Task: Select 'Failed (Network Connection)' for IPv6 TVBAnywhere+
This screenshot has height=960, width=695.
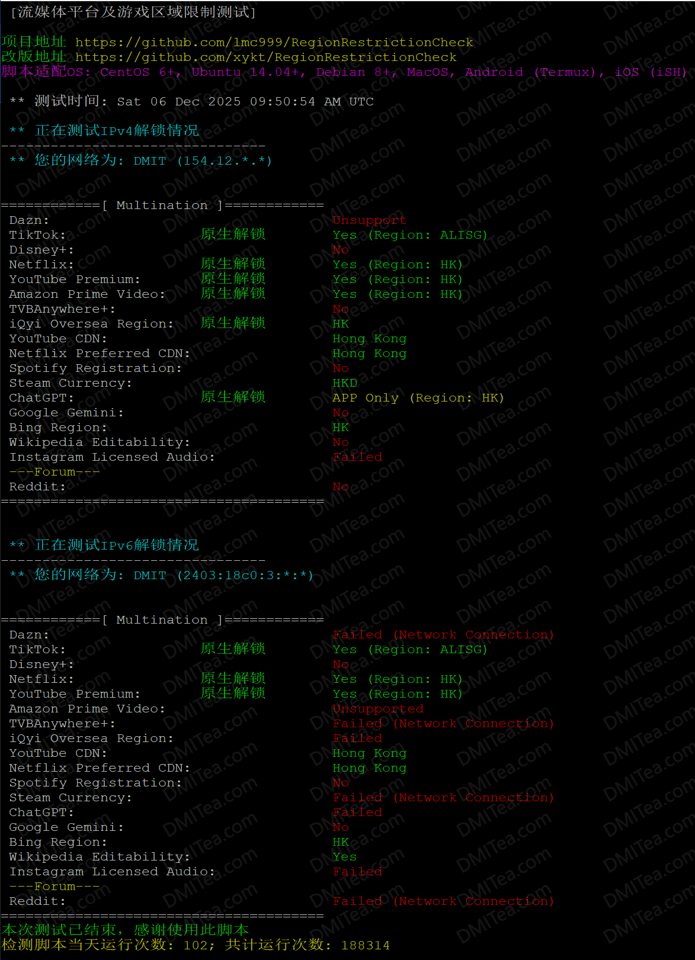Action: point(443,723)
